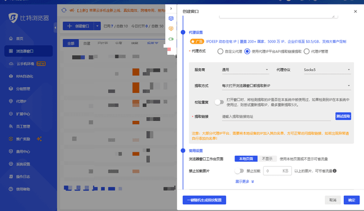
Task: Click the orange announcement speaker icon
Action: pos(72,10)
